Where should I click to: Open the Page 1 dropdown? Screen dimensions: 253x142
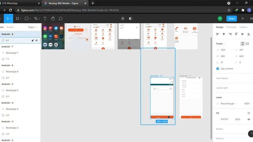click(32, 27)
